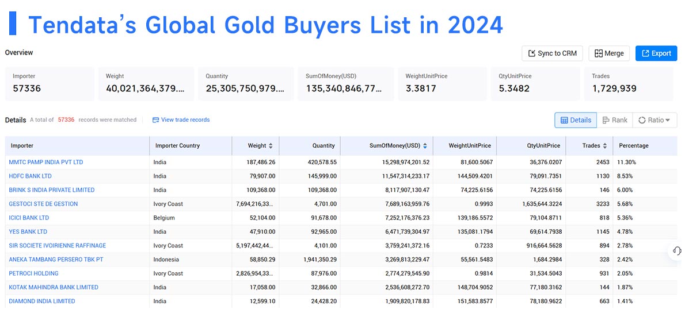685x313 pixels.
Task: Select the Weight overview card
Action: point(146,84)
